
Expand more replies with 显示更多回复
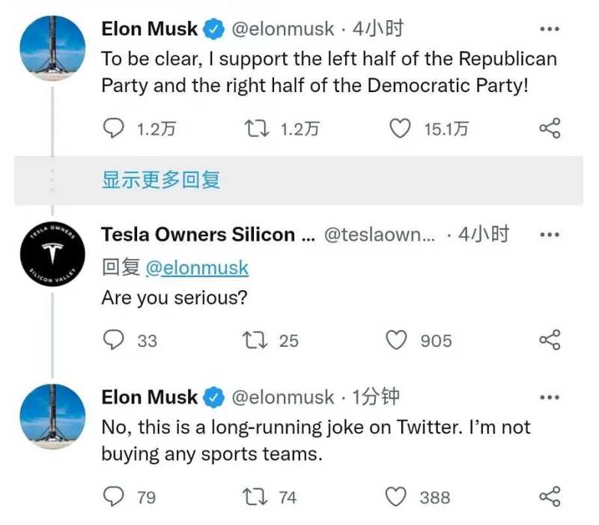(161, 180)
